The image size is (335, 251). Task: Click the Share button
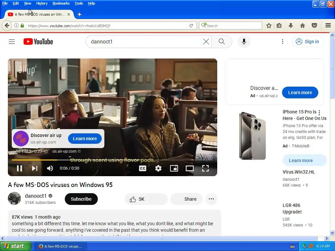click(186, 199)
